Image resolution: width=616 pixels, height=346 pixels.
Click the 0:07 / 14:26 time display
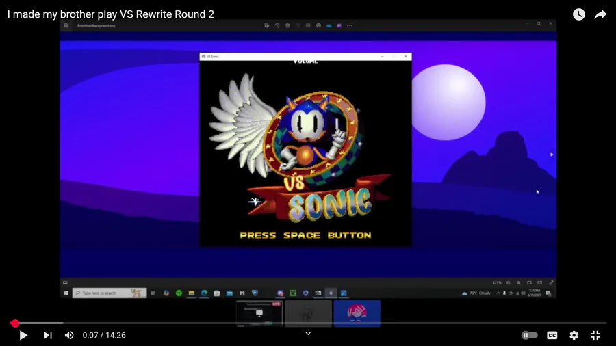[x=104, y=336]
